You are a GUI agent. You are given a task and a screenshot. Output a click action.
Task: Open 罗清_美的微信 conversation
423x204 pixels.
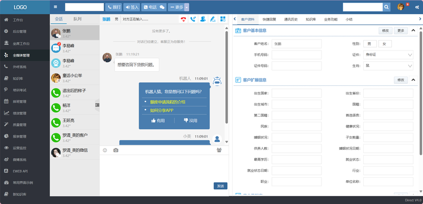(75, 152)
